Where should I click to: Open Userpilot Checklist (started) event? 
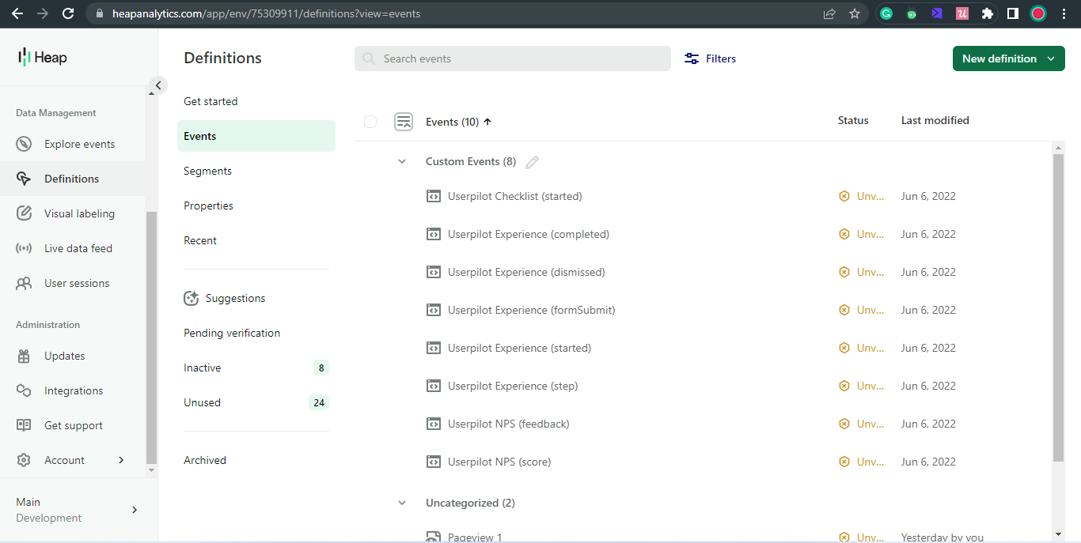[514, 196]
